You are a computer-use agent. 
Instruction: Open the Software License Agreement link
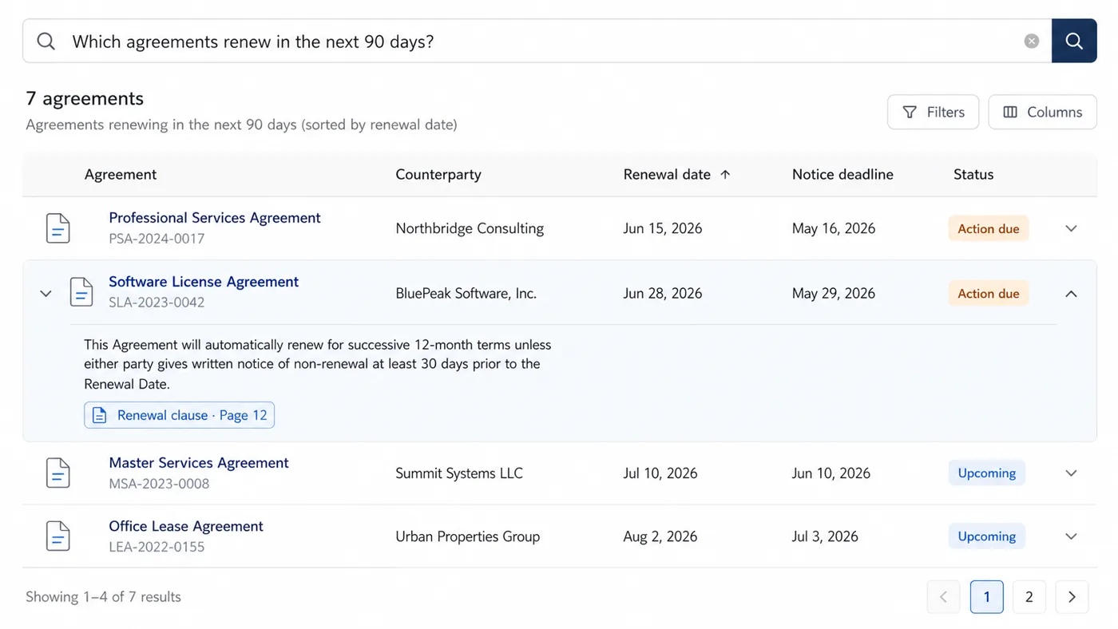coord(204,282)
